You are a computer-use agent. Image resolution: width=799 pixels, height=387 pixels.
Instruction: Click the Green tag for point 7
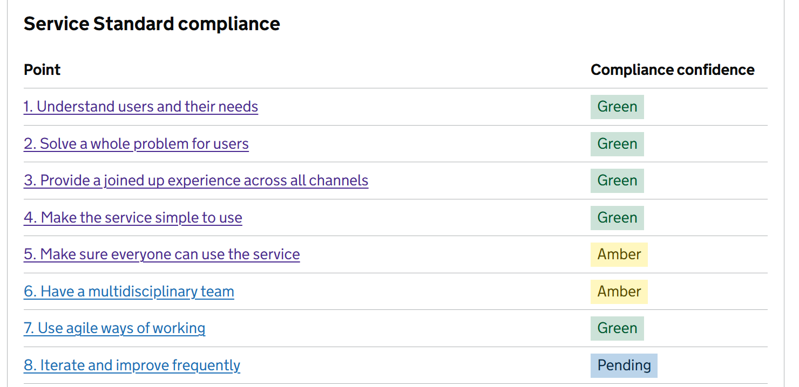[x=617, y=328]
